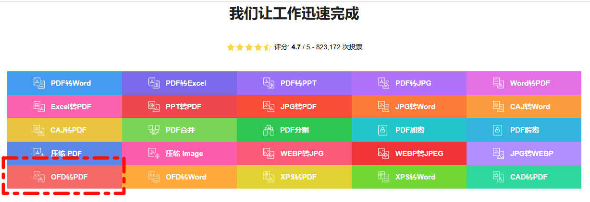The height and width of the screenshot is (202, 590).
Task: Choose the Excel转PDF label
Action: (71, 106)
